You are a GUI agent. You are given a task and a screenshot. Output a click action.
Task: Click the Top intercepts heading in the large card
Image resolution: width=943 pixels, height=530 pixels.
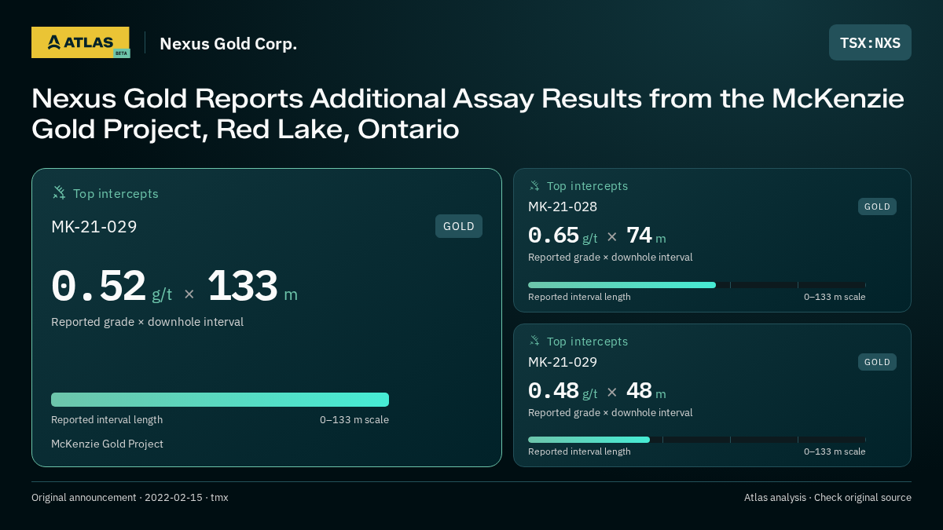(116, 193)
